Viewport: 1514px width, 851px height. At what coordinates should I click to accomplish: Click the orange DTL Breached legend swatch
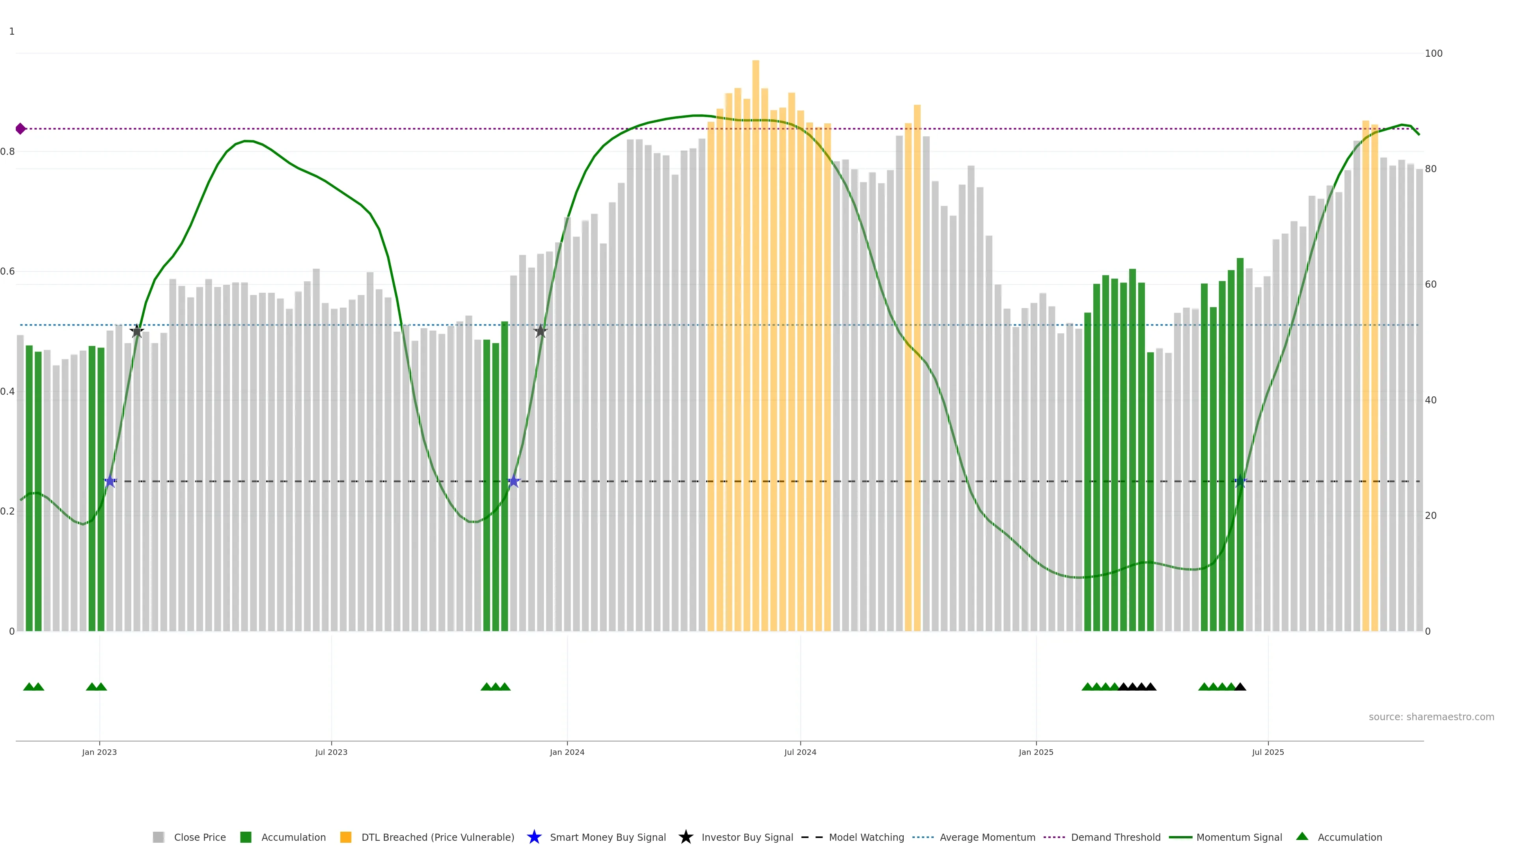[x=346, y=838]
